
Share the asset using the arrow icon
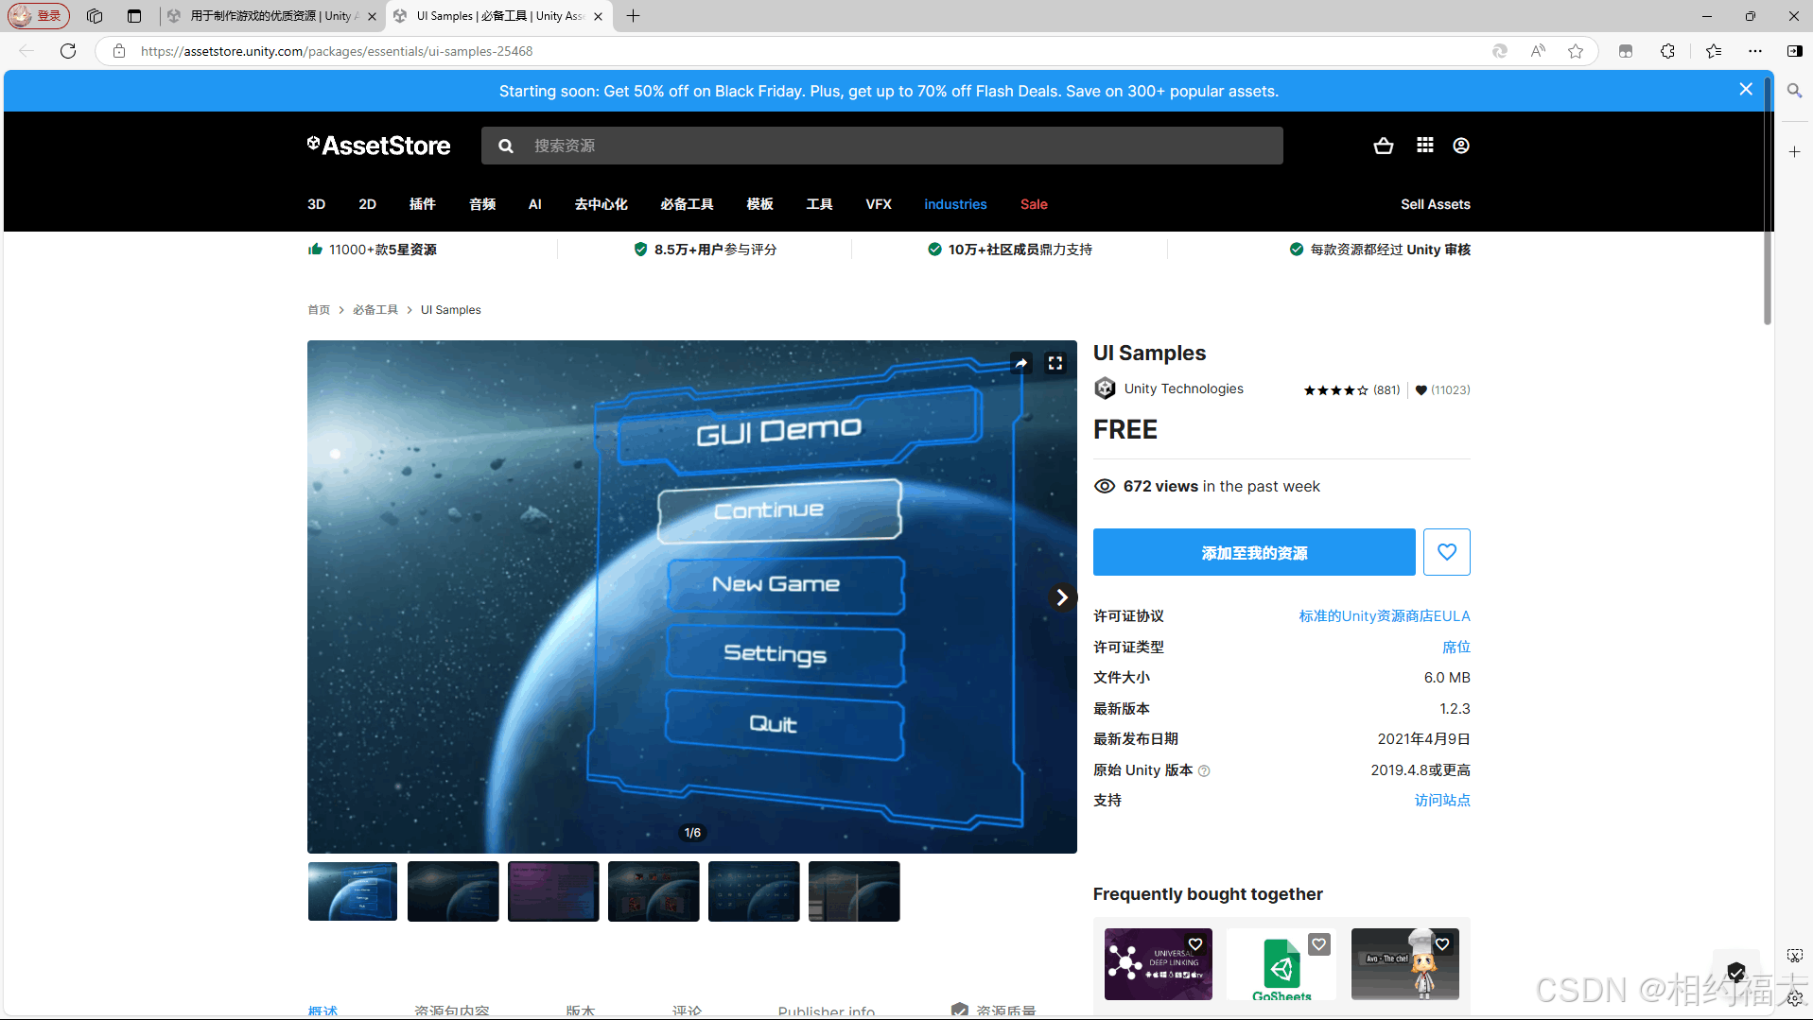(x=1021, y=363)
